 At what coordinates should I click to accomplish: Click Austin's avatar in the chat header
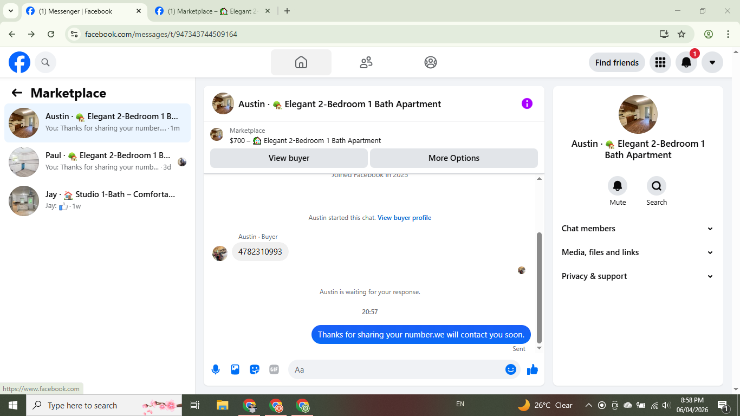223,103
